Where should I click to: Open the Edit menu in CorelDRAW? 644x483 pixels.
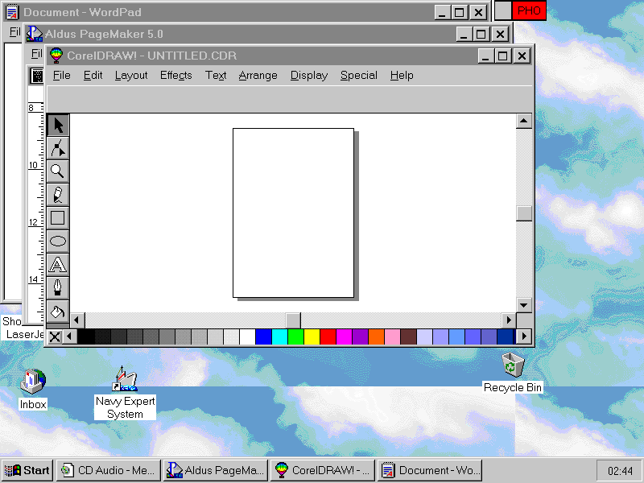[93, 76]
